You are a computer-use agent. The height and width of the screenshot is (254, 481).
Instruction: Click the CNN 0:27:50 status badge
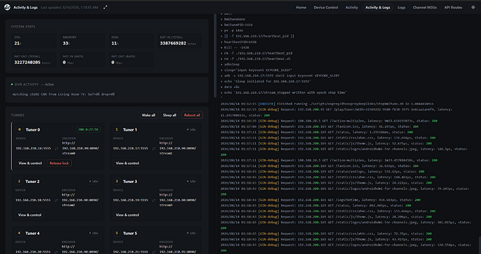pyautogui.click(x=89, y=129)
